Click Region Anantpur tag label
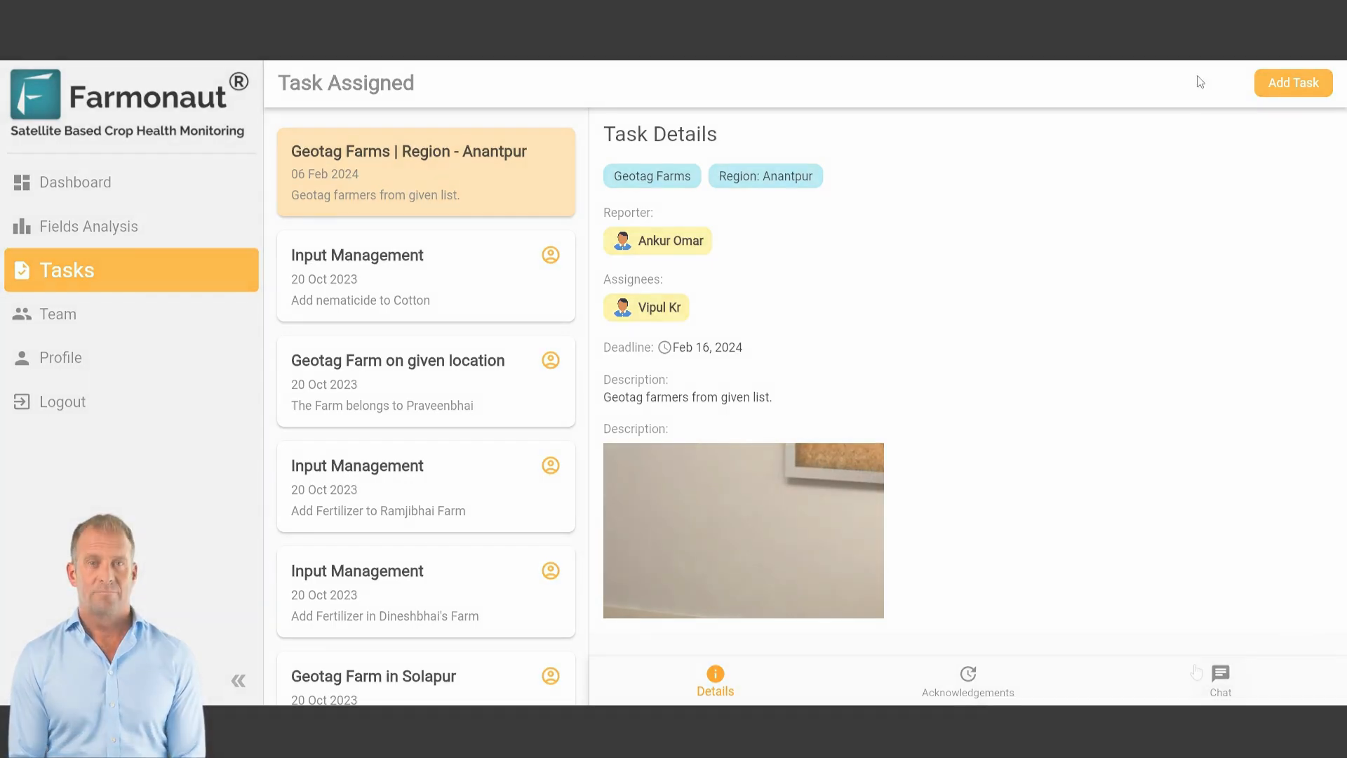Screen dimensions: 1347x758 point(766,176)
